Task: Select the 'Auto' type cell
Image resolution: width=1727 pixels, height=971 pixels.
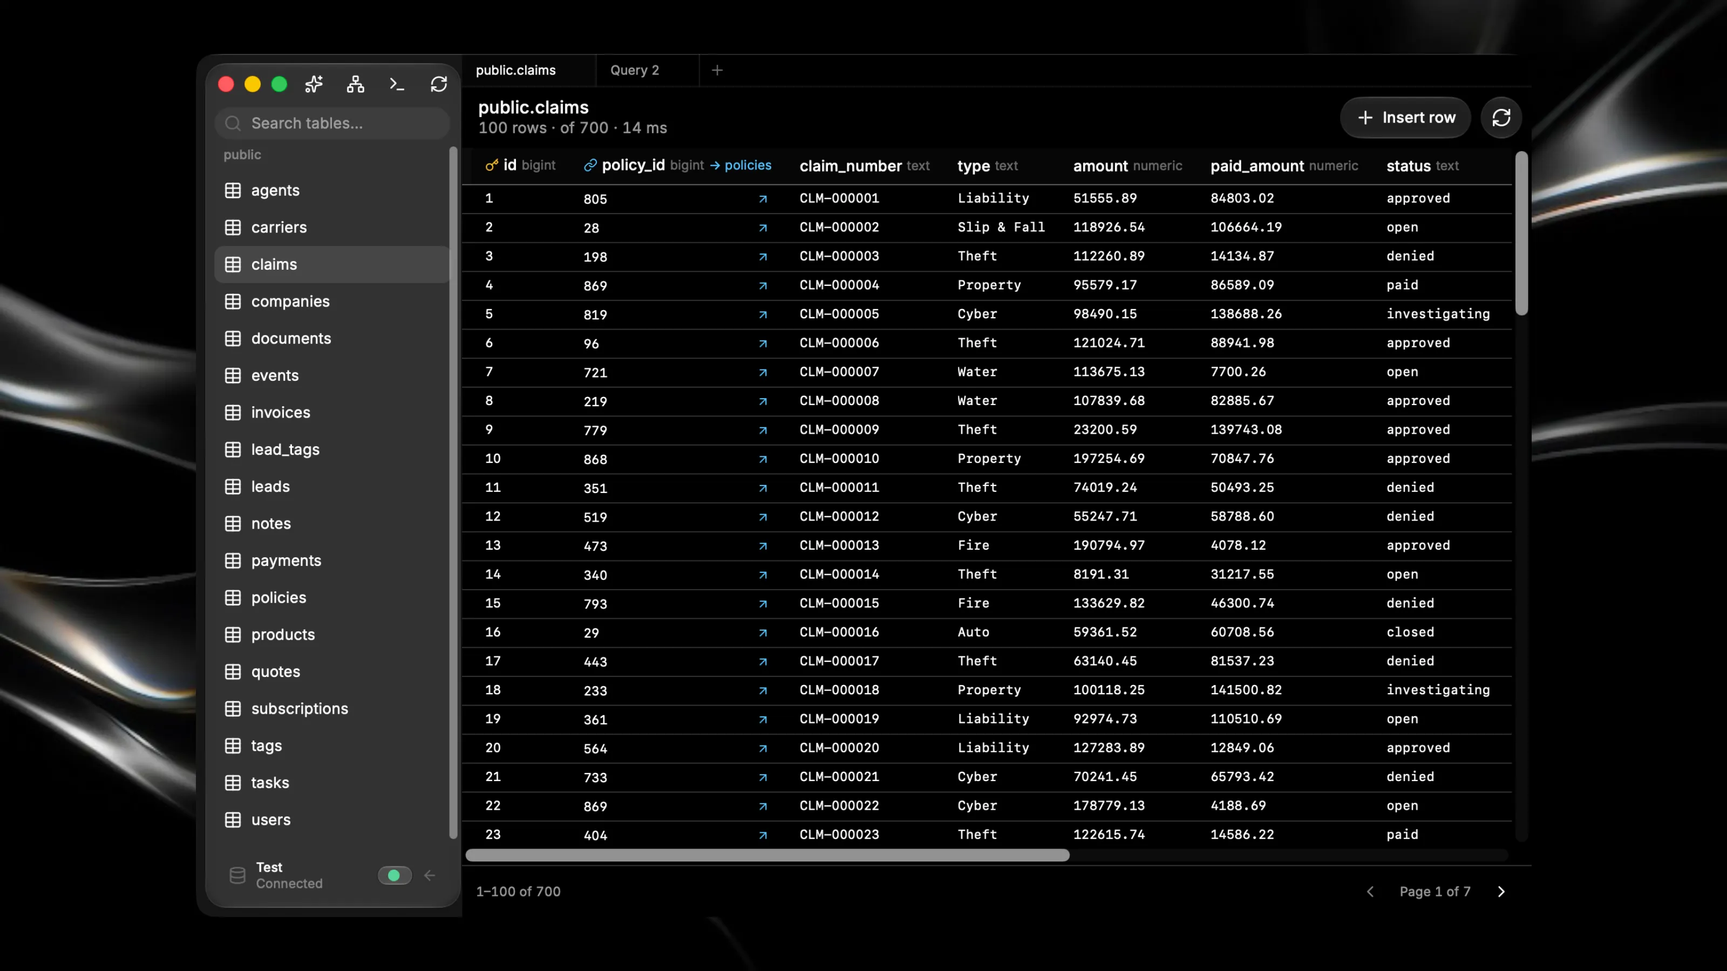Action: pos(973,633)
